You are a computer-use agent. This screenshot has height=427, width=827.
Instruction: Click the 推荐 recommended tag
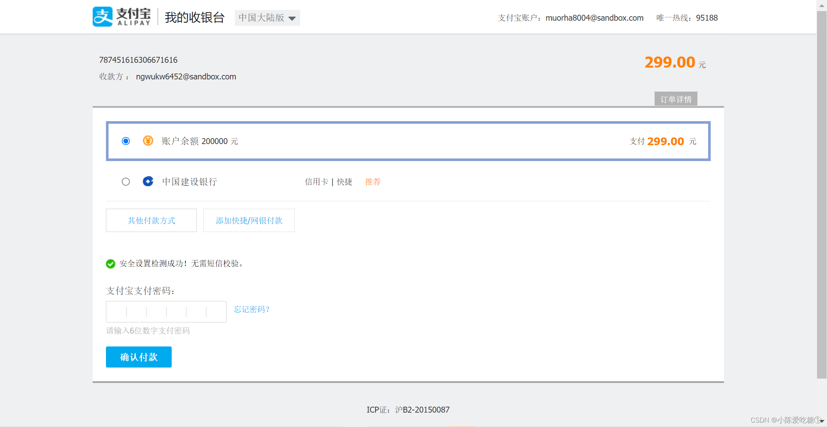coord(373,182)
